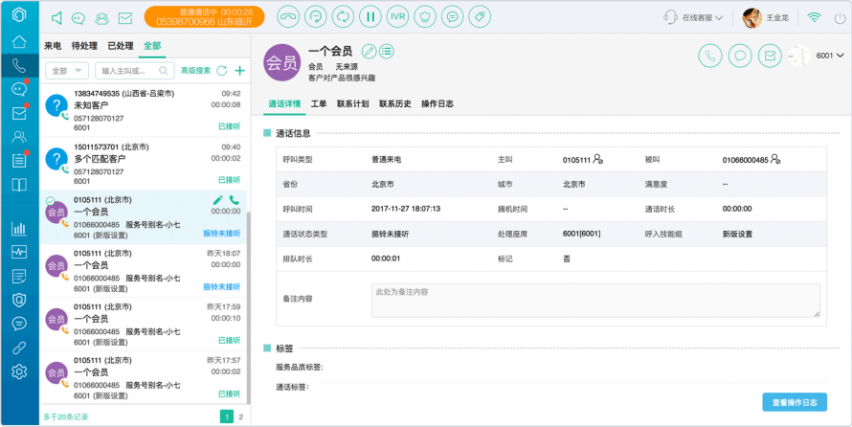852x427 pixels.
Task: Open online chat module in left sidebar
Action: point(19,89)
